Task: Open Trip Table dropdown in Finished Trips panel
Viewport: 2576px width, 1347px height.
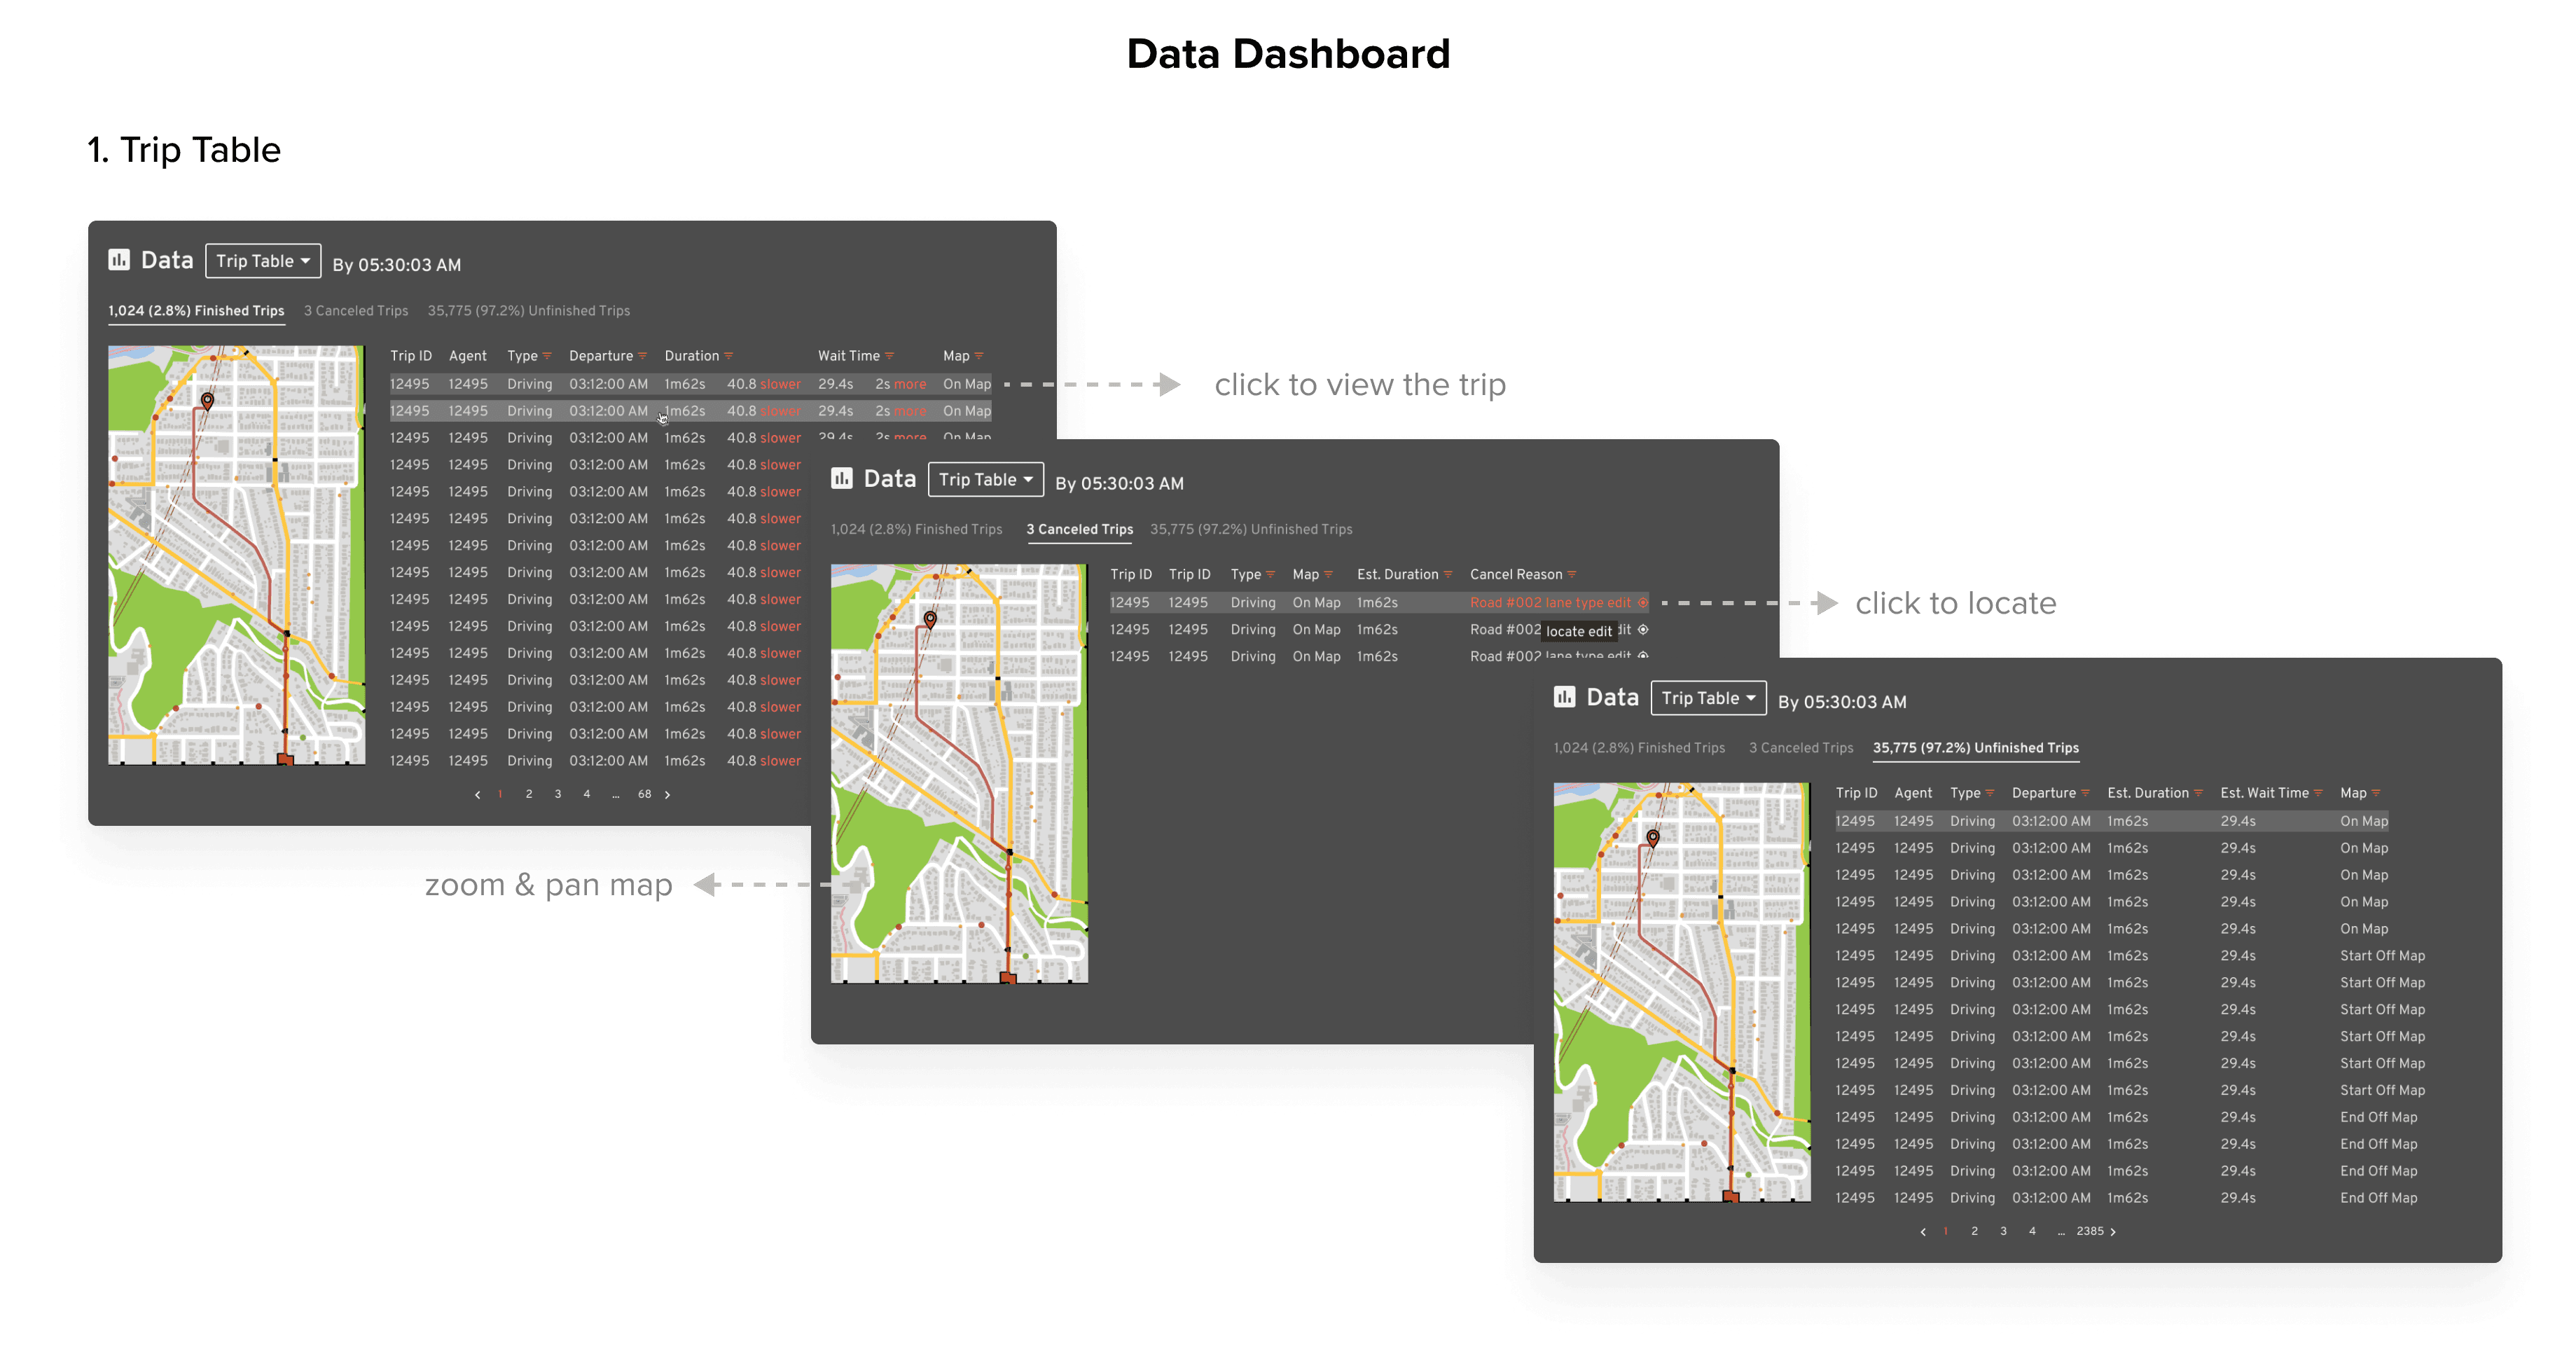Action: 262,261
